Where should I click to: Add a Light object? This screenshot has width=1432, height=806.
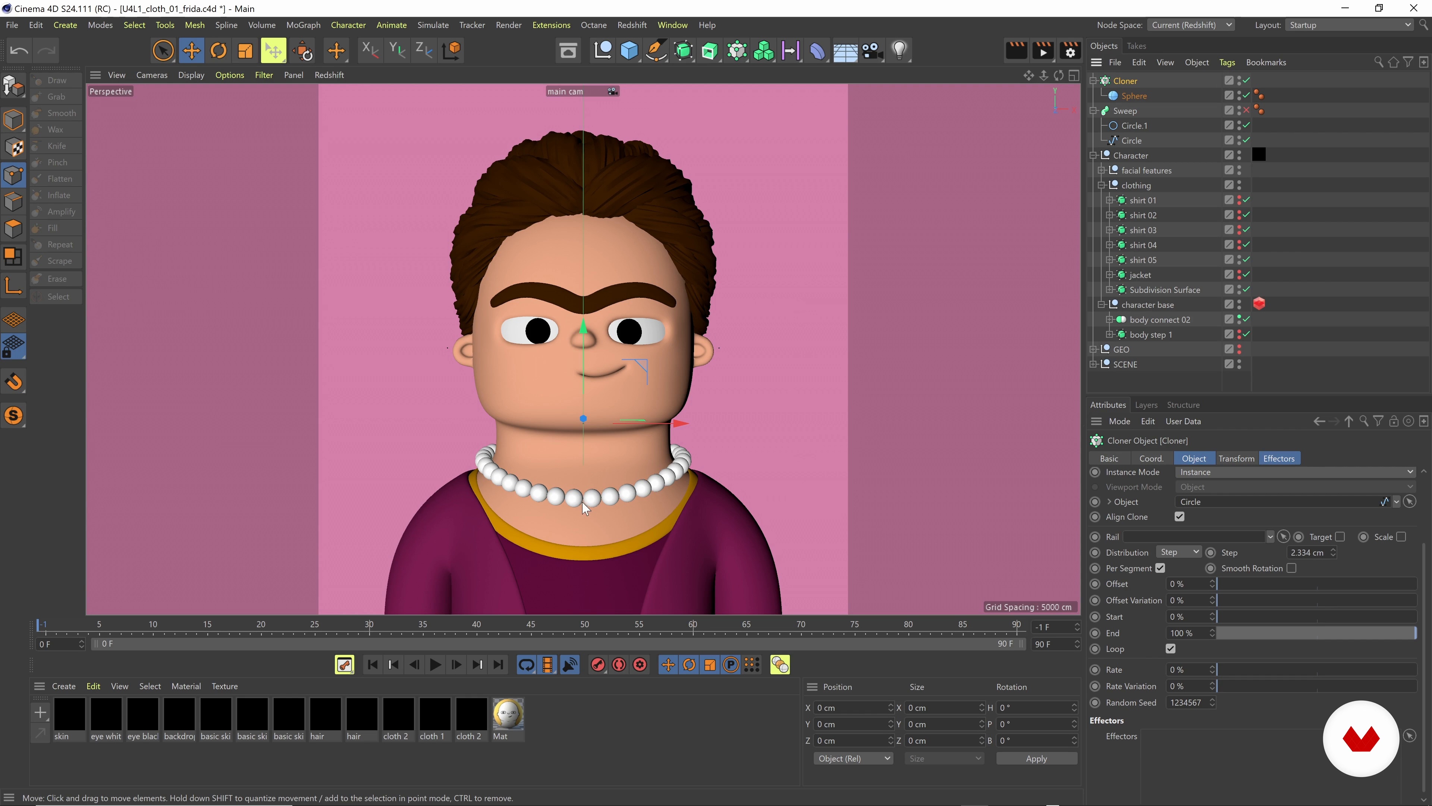[x=899, y=51]
